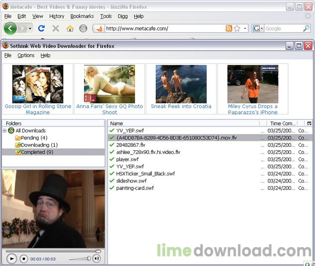
Task: Select slideshow.swf file
Action: click(x=210, y=181)
